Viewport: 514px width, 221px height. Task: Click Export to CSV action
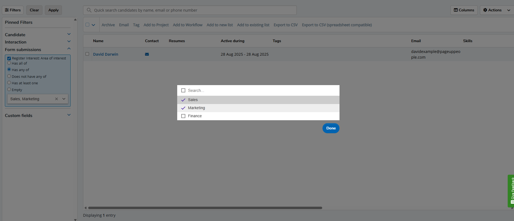tap(286, 25)
